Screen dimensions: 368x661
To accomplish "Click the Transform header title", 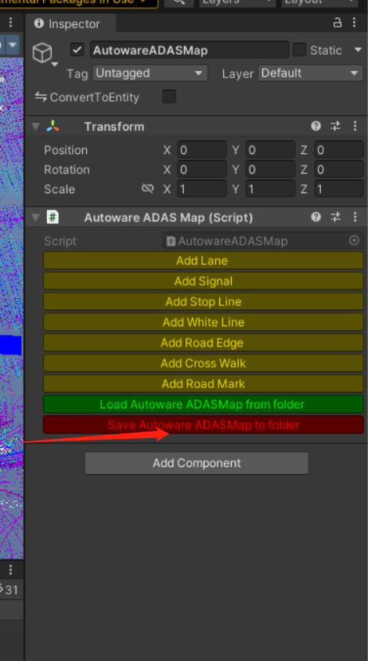I will tap(114, 127).
